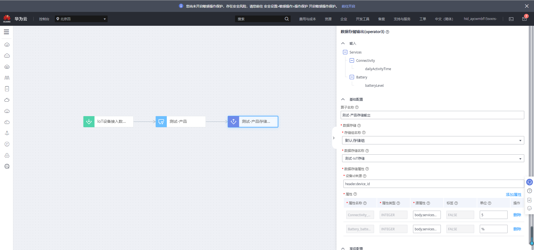Click the Huawei Cloud logo

click(x=7, y=19)
